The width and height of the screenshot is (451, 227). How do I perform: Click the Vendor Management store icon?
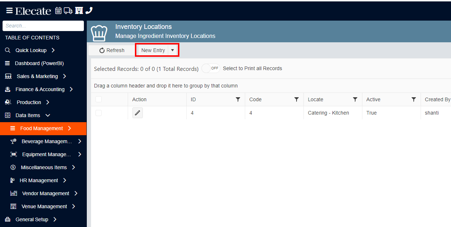(x=14, y=193)
